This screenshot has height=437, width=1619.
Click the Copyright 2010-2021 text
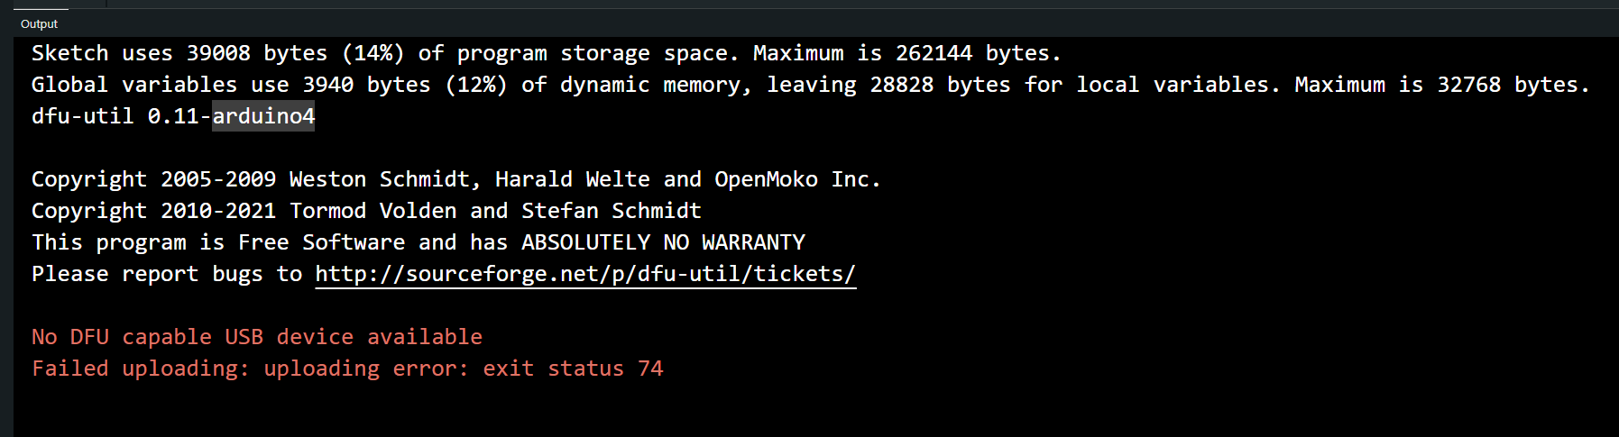(153, 211)
